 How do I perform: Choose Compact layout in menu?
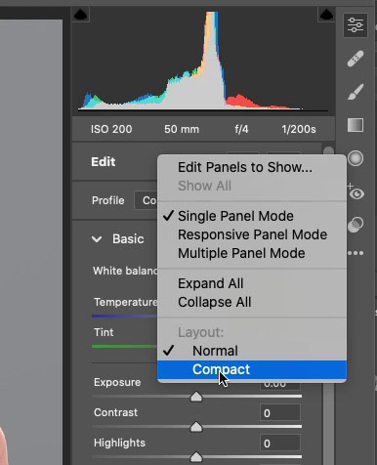point(221,369)
